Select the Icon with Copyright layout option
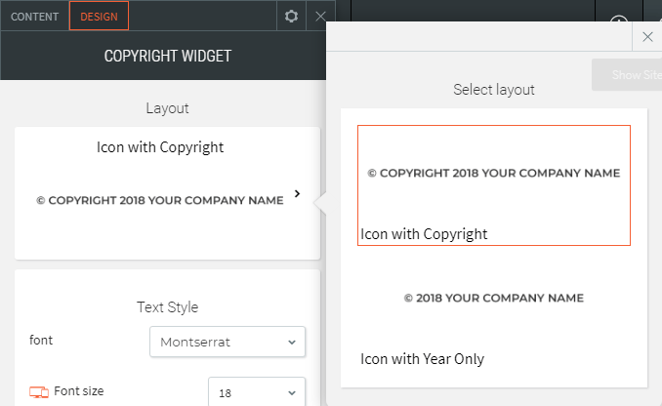662x406 pixels. pos(493,184)
